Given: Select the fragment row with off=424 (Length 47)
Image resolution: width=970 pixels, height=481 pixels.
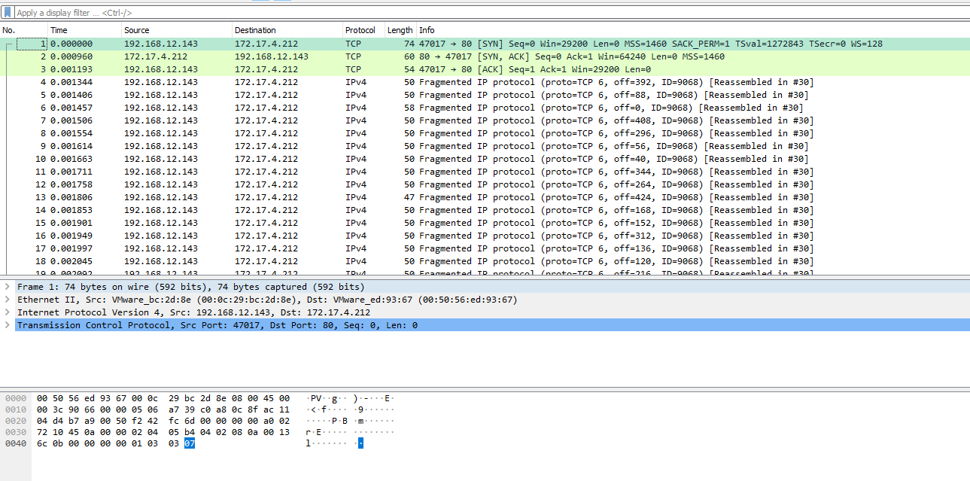Looking at the screenshot, I should pyautogui.click(x=485, y=197).
